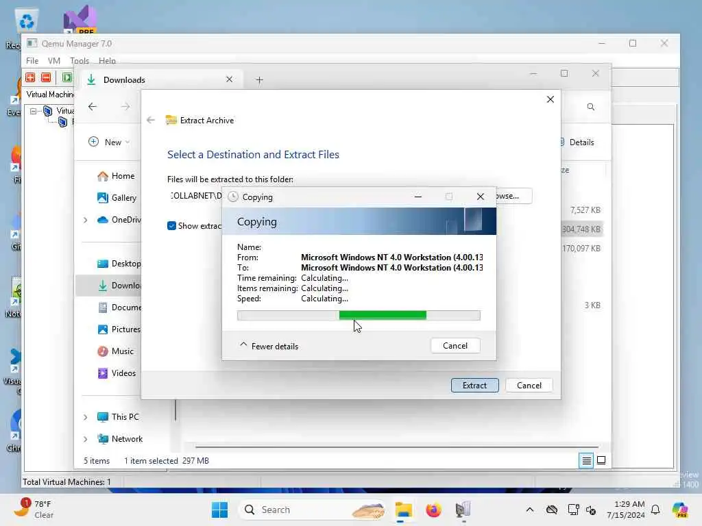This screenshot has height=526, width=702.
Task: Switch Explorer to large icons view
Action: [x=601, y=460]
